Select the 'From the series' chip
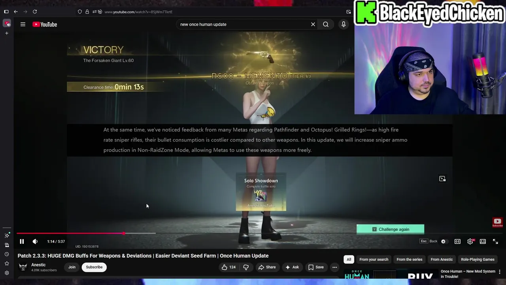506x285 pixels. click(410, 260)
